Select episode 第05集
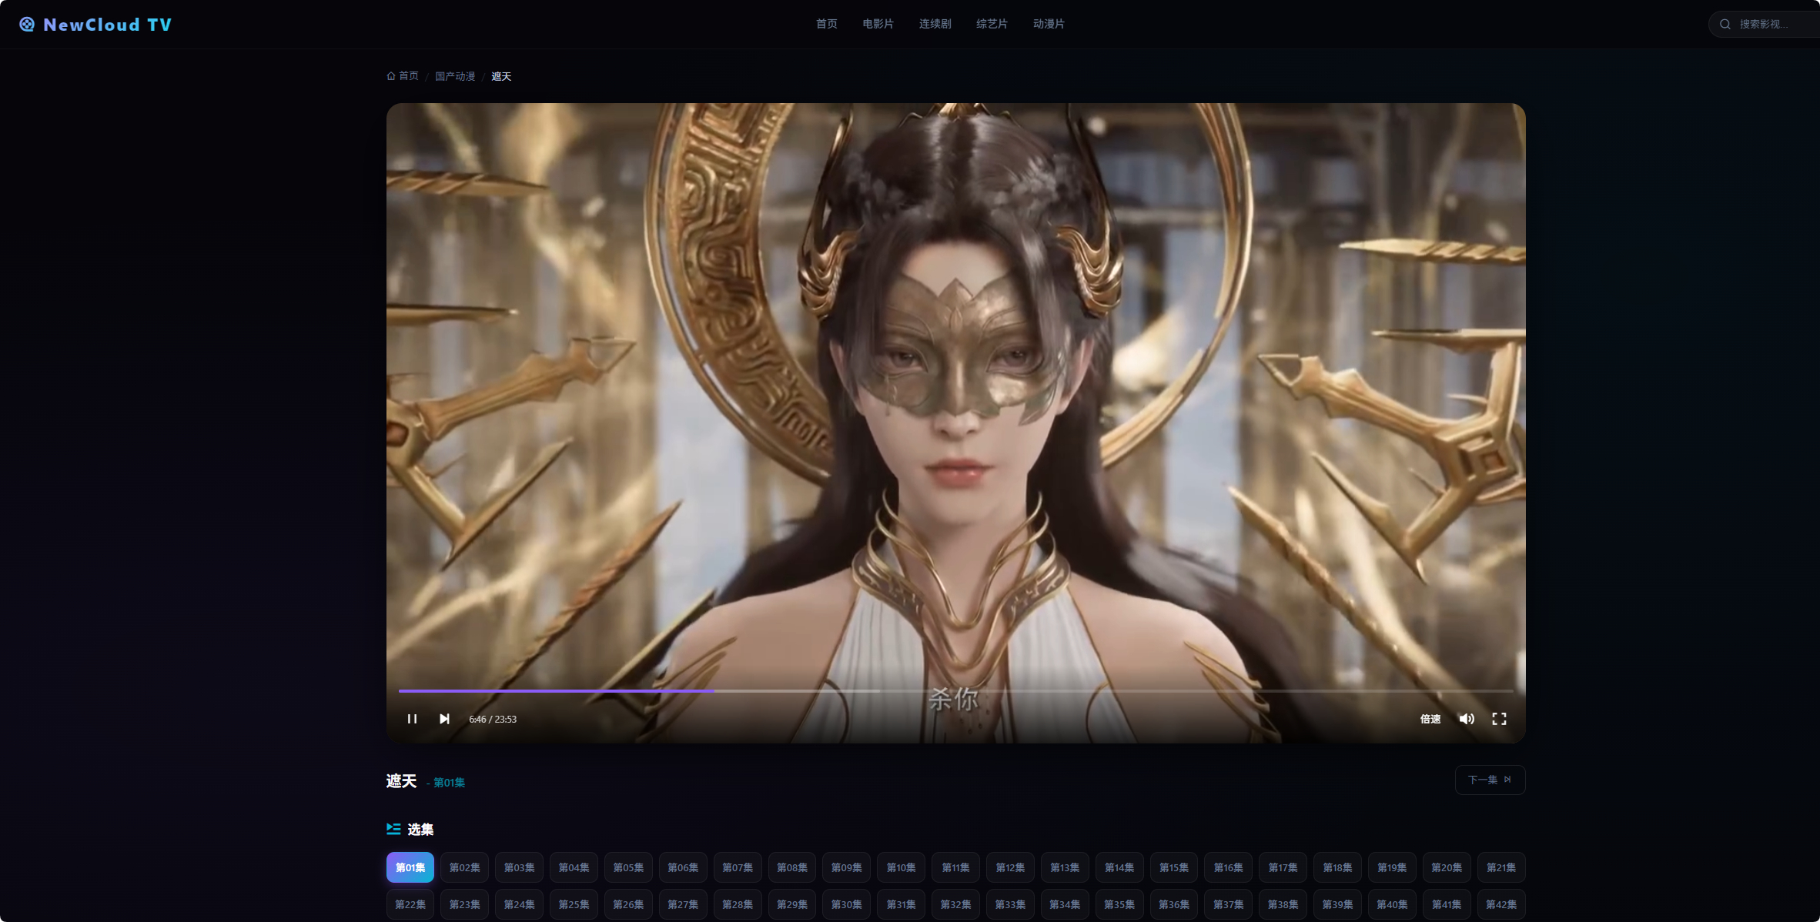The image size is (1820, 922). tap(629, 867)
